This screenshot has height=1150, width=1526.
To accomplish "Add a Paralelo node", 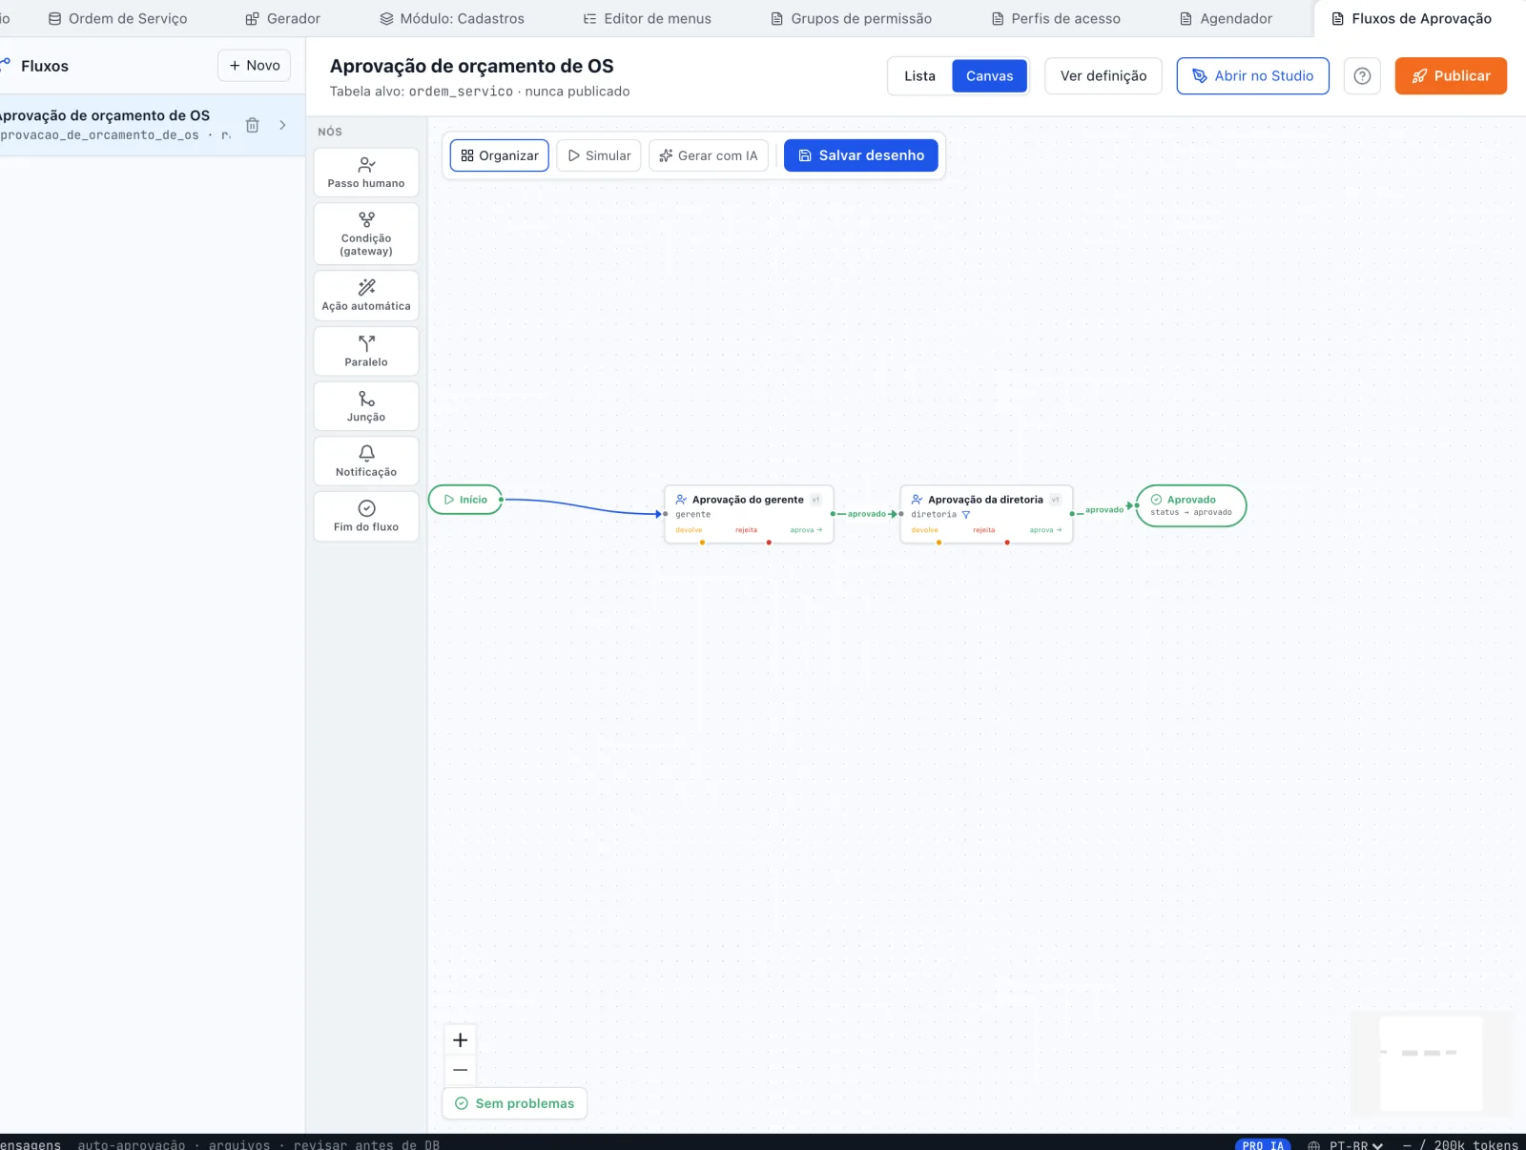I will (366, 351).
